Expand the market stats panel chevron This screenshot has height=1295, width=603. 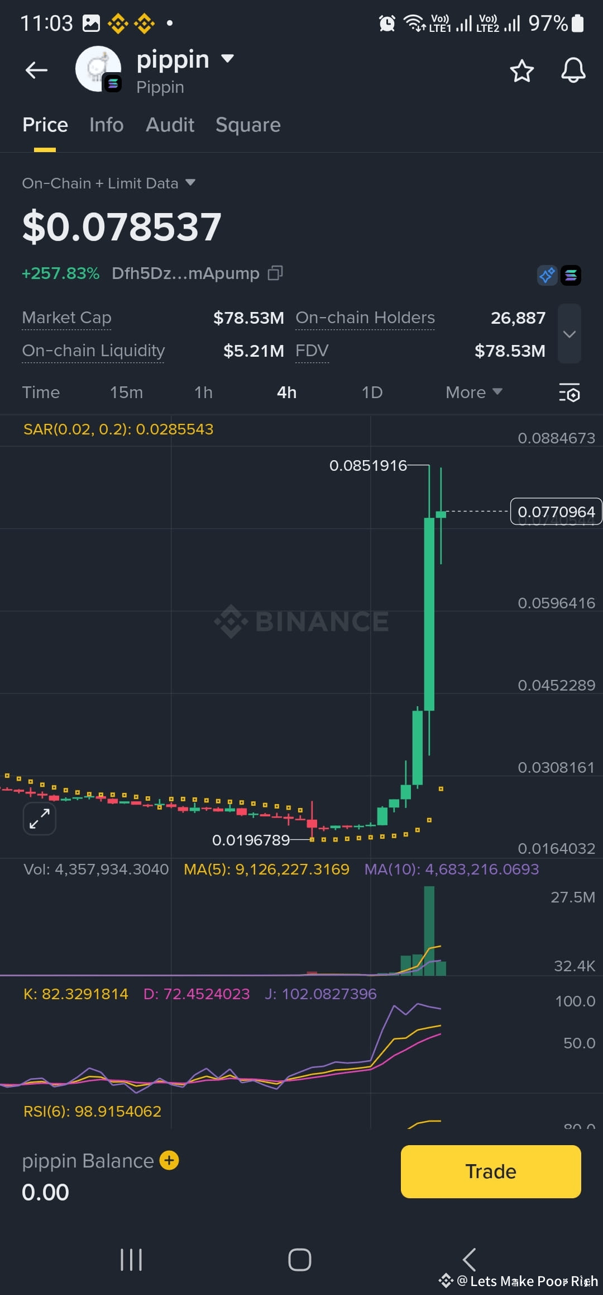569,334
